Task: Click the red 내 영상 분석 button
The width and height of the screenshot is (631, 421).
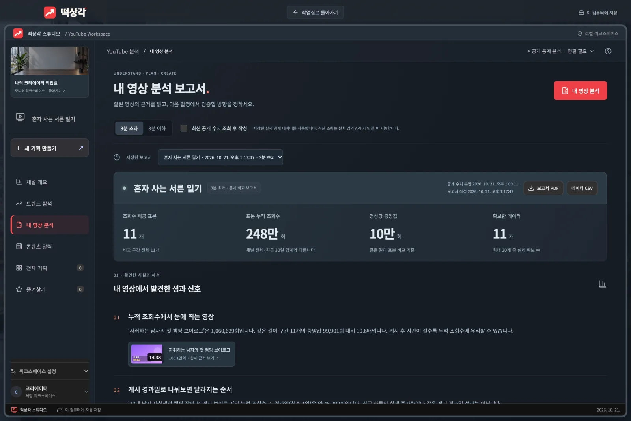Action: point(580,91)
